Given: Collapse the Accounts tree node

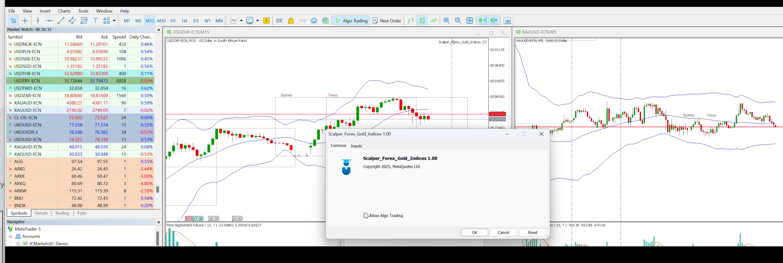Looking at the screenshot, I should (x=11, y=236).
